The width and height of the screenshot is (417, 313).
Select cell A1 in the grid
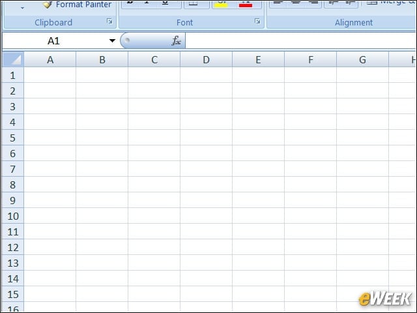pos(50,75)
